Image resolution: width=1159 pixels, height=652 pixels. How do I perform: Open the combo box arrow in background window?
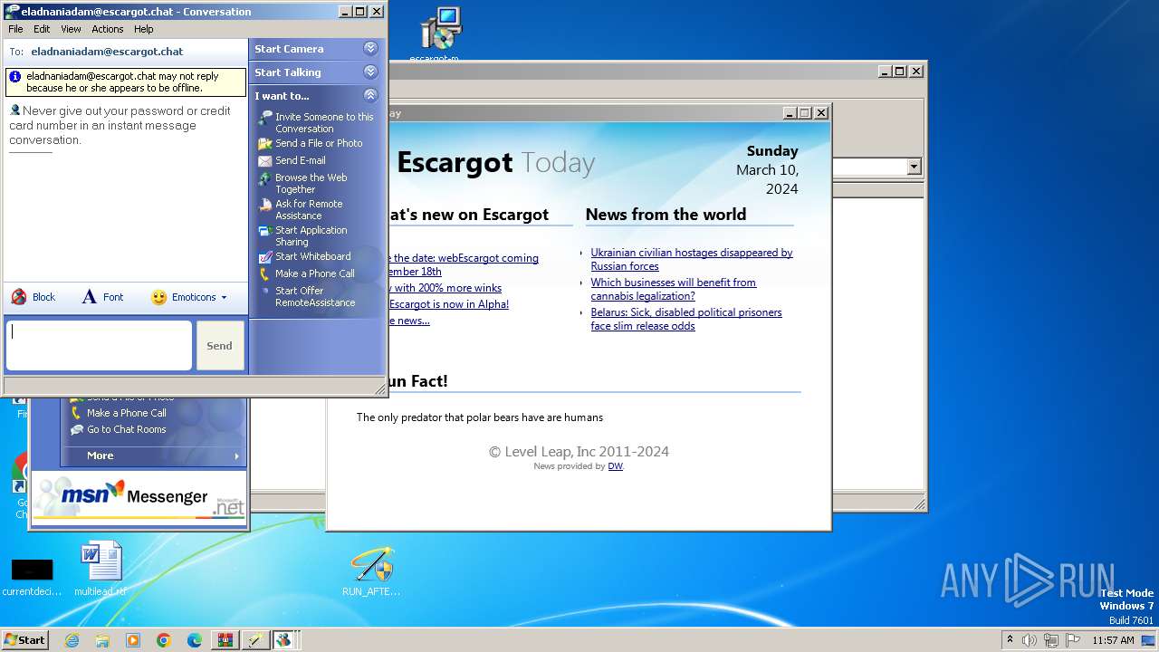[x=914, y=167]
